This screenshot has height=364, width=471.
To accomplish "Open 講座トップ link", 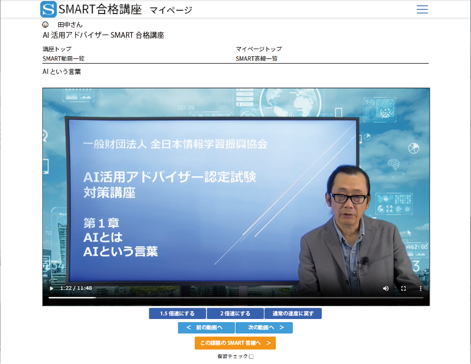I will pos(57,49).
